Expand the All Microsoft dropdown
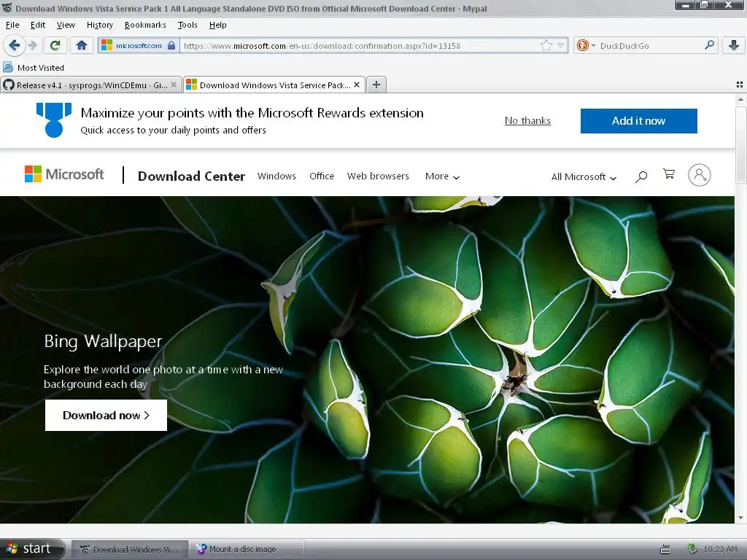Viewport: 747px width, 560px height. pyautogui.click(x=584, y=176)
